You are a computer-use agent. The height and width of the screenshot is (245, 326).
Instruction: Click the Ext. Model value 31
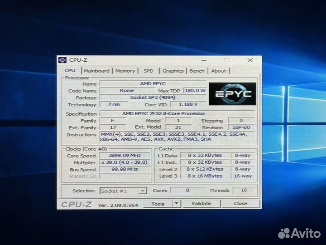[178, 127]
